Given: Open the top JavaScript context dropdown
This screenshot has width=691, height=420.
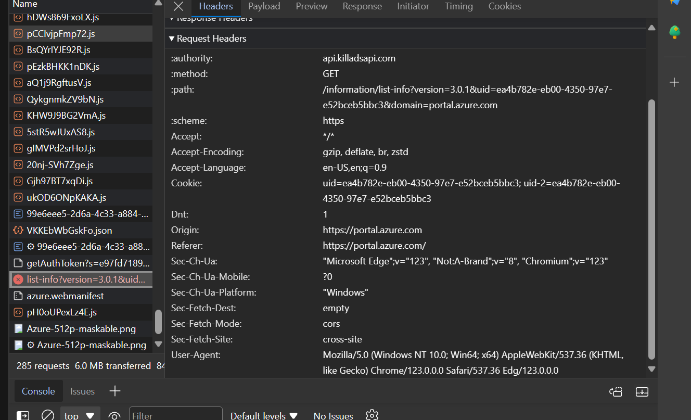Looking at the screenshot, I should [80, 416].
